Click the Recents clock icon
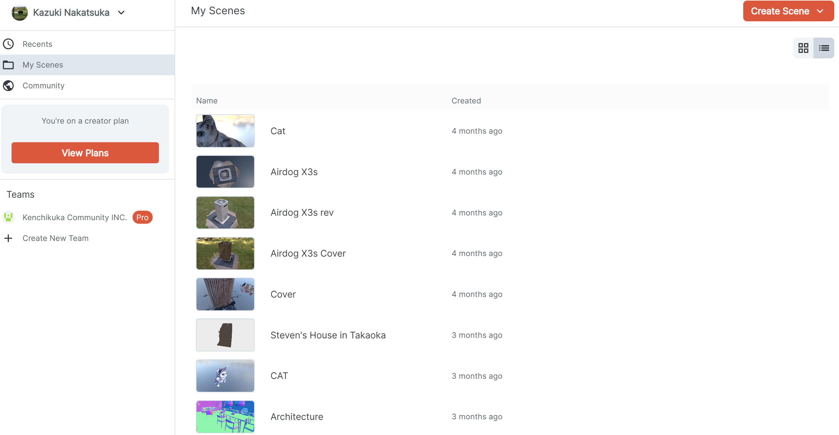Viewport: 839px width, 435px height. [9, 44]
